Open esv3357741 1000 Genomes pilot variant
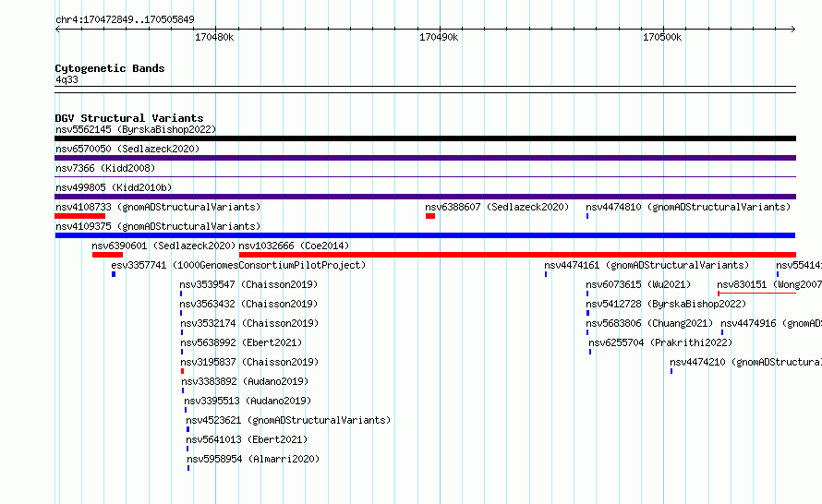The width and height of the screenshot is (822, 504). click(238, 265)
